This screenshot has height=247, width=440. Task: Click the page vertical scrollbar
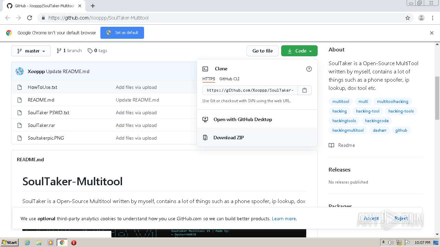coord(437,98)
